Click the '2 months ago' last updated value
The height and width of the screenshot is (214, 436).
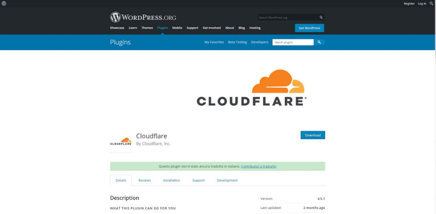(x=314, y=208)
